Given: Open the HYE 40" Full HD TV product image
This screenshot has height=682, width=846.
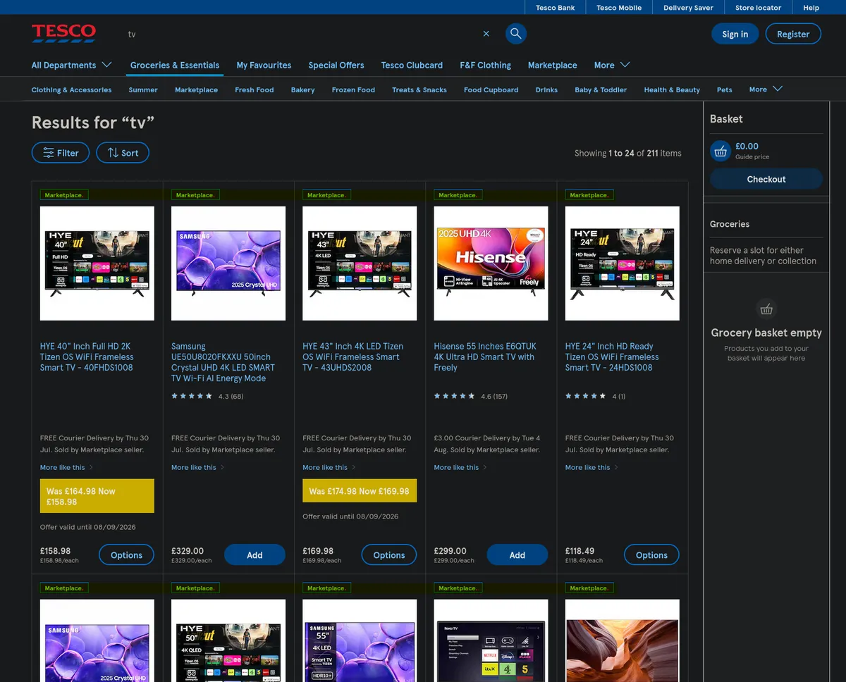Looking at the screenshot, I should coord(97,263).
